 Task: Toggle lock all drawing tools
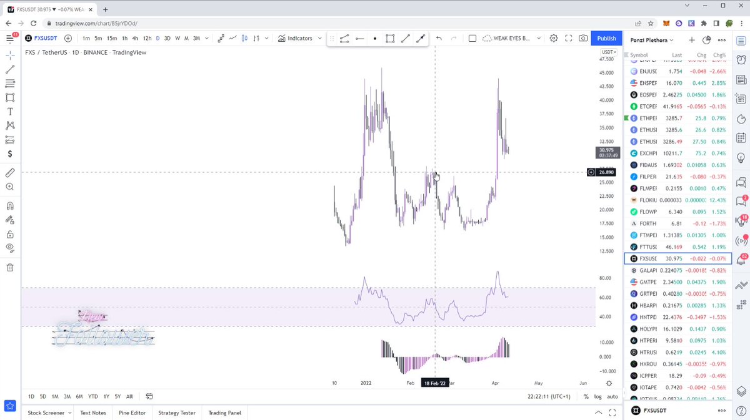click(x=10, y=235)
